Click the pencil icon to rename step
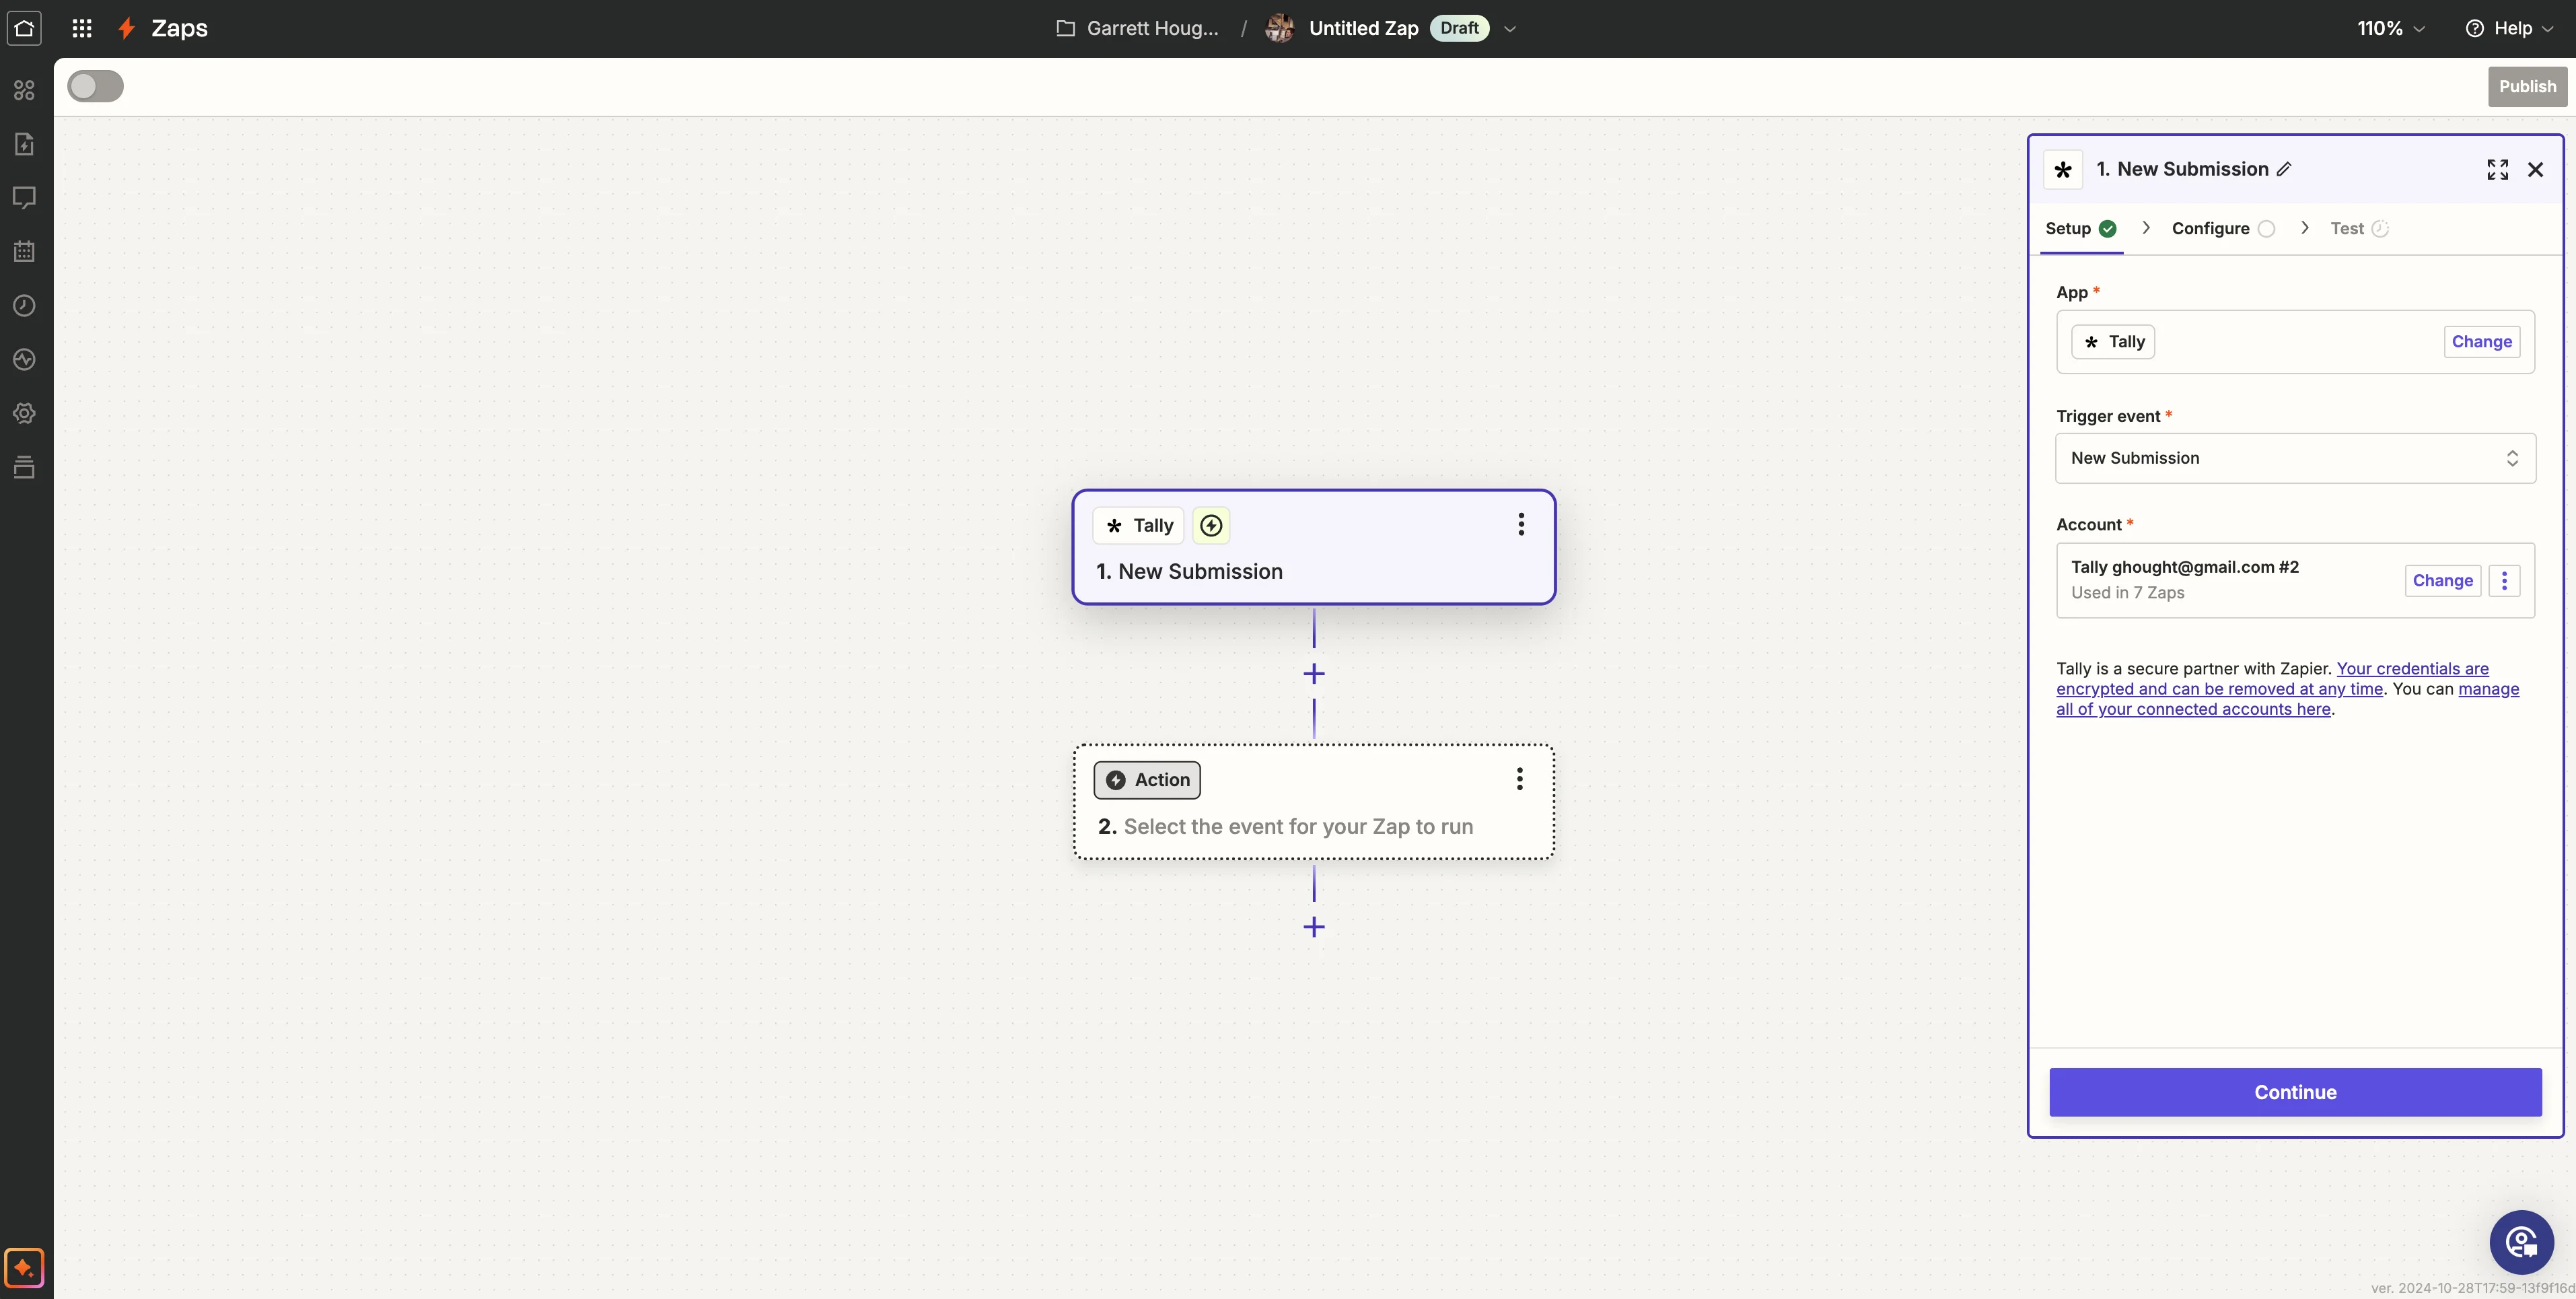This screenshot has width=2576, height=1299. pos(2284,169)
